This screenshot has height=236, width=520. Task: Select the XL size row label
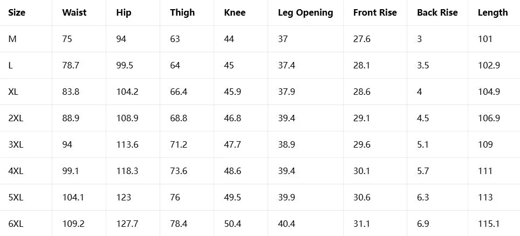(13, 92)
